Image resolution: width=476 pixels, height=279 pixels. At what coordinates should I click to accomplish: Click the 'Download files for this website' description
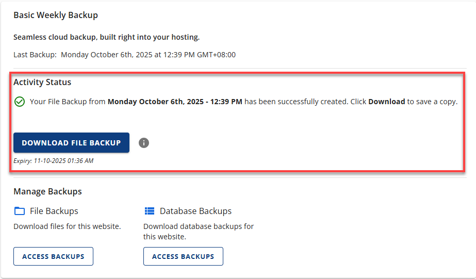point(67,226)
